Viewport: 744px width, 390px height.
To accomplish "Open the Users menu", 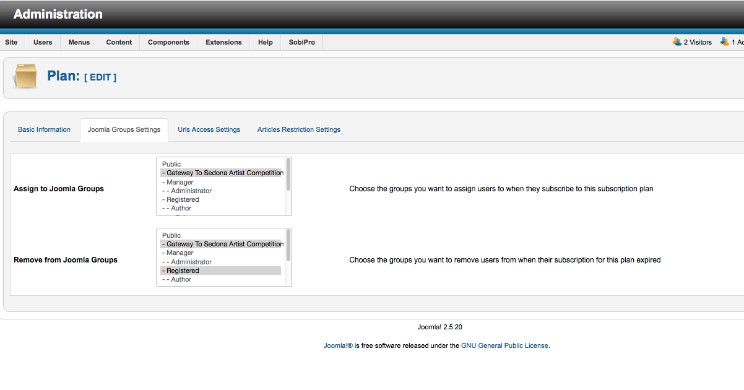I will [43, 42].
